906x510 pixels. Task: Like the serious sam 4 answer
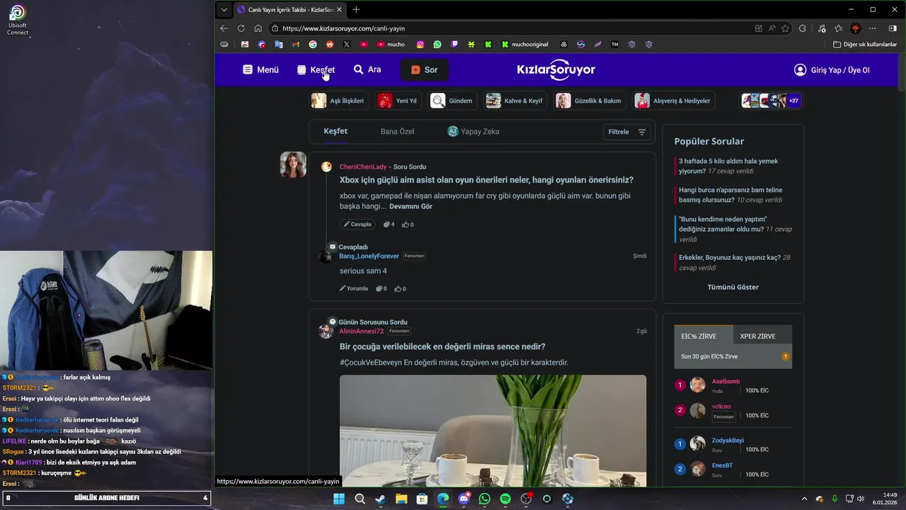pos(401,288)
